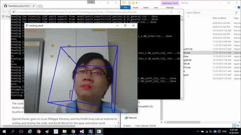
Task: Click Explorer Properties quick access icon
Action: pos(129,3)
